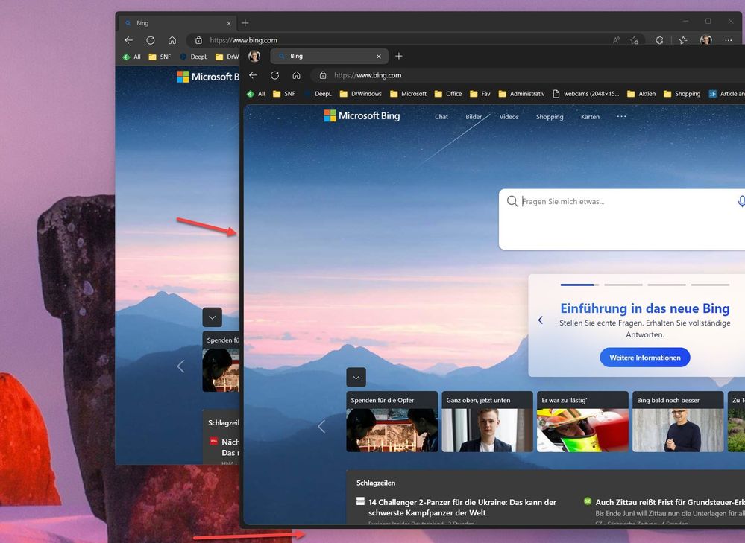Focus the address bar in front window
The image size is (745, 543).
point(527,75)
